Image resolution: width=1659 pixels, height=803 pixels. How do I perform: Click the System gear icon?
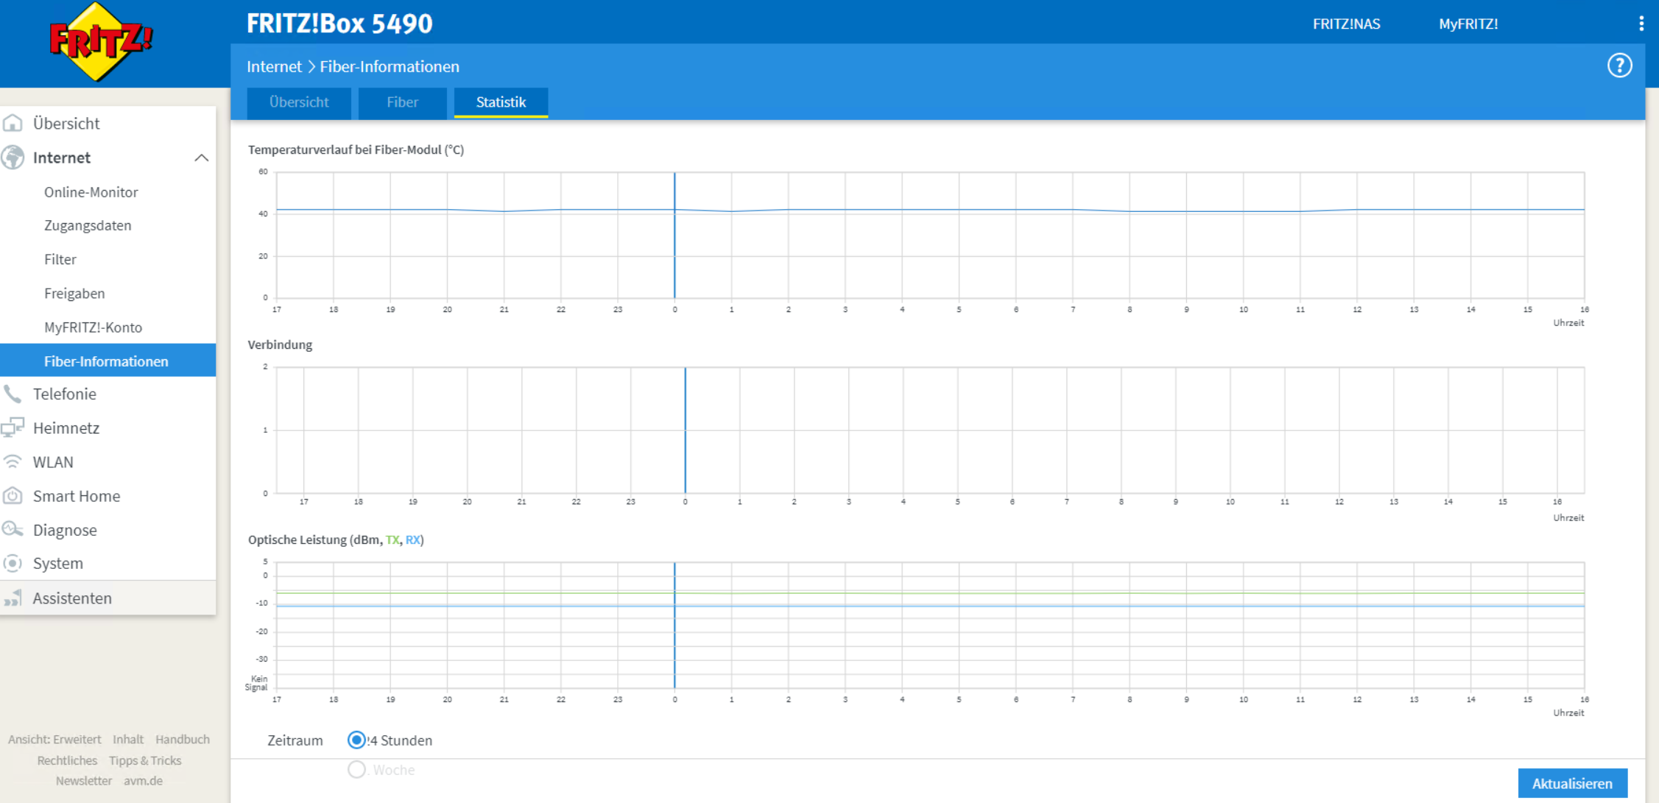click(x=13, y=564)
